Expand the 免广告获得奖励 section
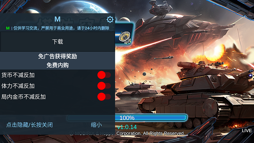This screenshot has height=143, width=254. coord(57,56)
